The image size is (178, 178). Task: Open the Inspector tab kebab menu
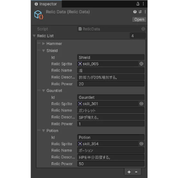143,4
